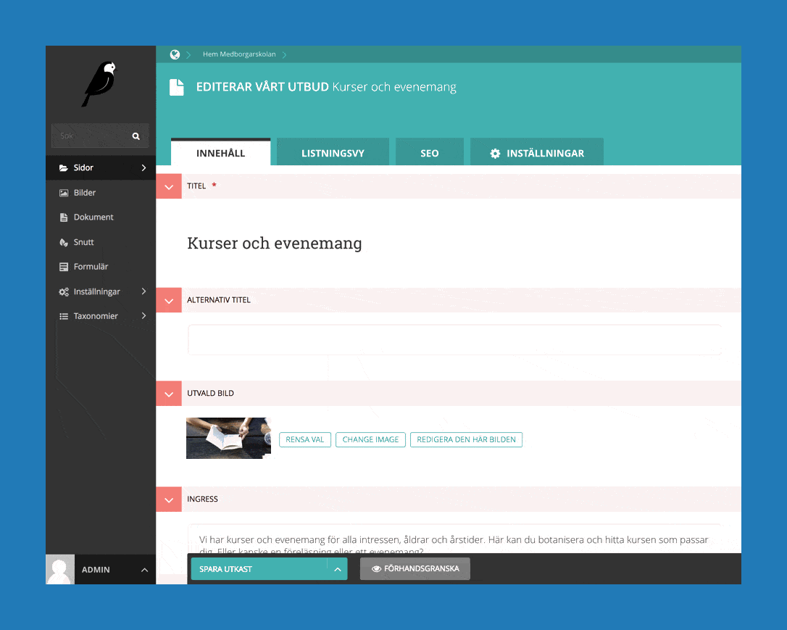Collapse the Titel section
787x630 pixels.
tap(169, 186)
